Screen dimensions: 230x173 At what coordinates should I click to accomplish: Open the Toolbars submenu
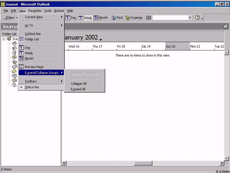(x=41, y=81)
